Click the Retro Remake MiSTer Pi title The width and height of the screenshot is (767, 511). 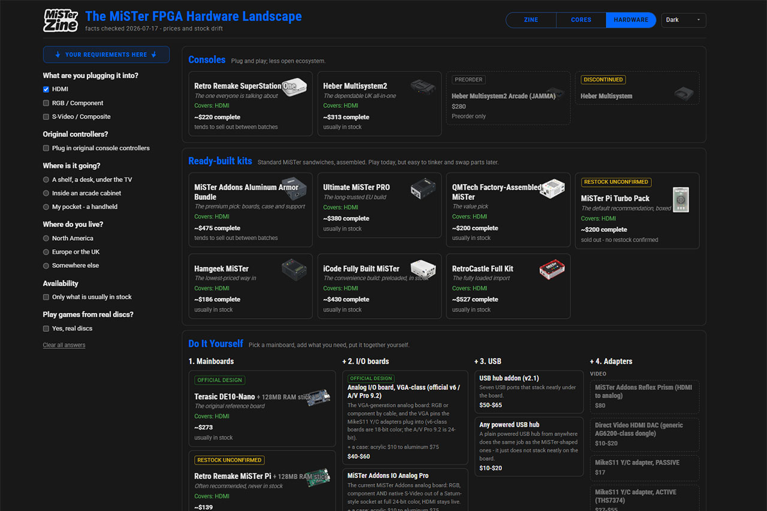click(232, 476)
